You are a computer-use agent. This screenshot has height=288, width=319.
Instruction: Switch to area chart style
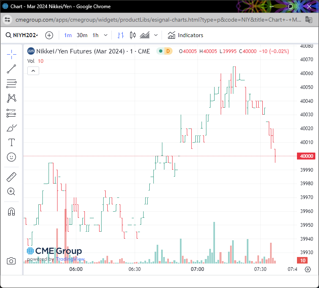click(145, 35)
